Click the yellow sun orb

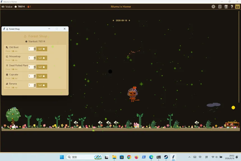point(233,108)
